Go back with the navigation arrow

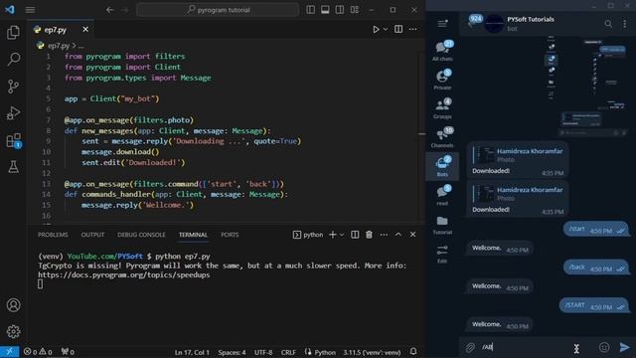tap(110, 10)
